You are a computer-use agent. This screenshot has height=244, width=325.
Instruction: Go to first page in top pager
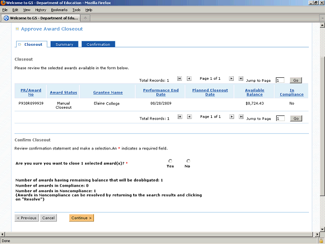pos(179,79)
